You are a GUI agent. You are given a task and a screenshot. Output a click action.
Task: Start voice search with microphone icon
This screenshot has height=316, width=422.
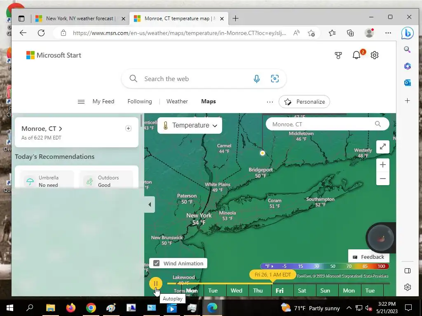click(257, 79)
